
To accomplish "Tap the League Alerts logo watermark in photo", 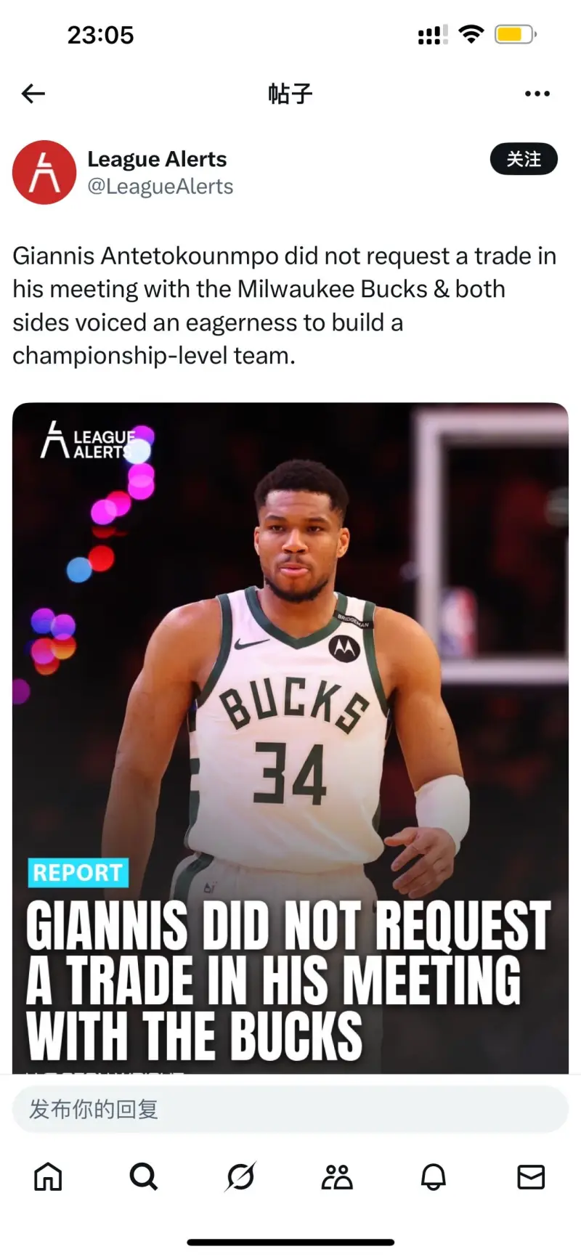I will [x=89, y=441].
